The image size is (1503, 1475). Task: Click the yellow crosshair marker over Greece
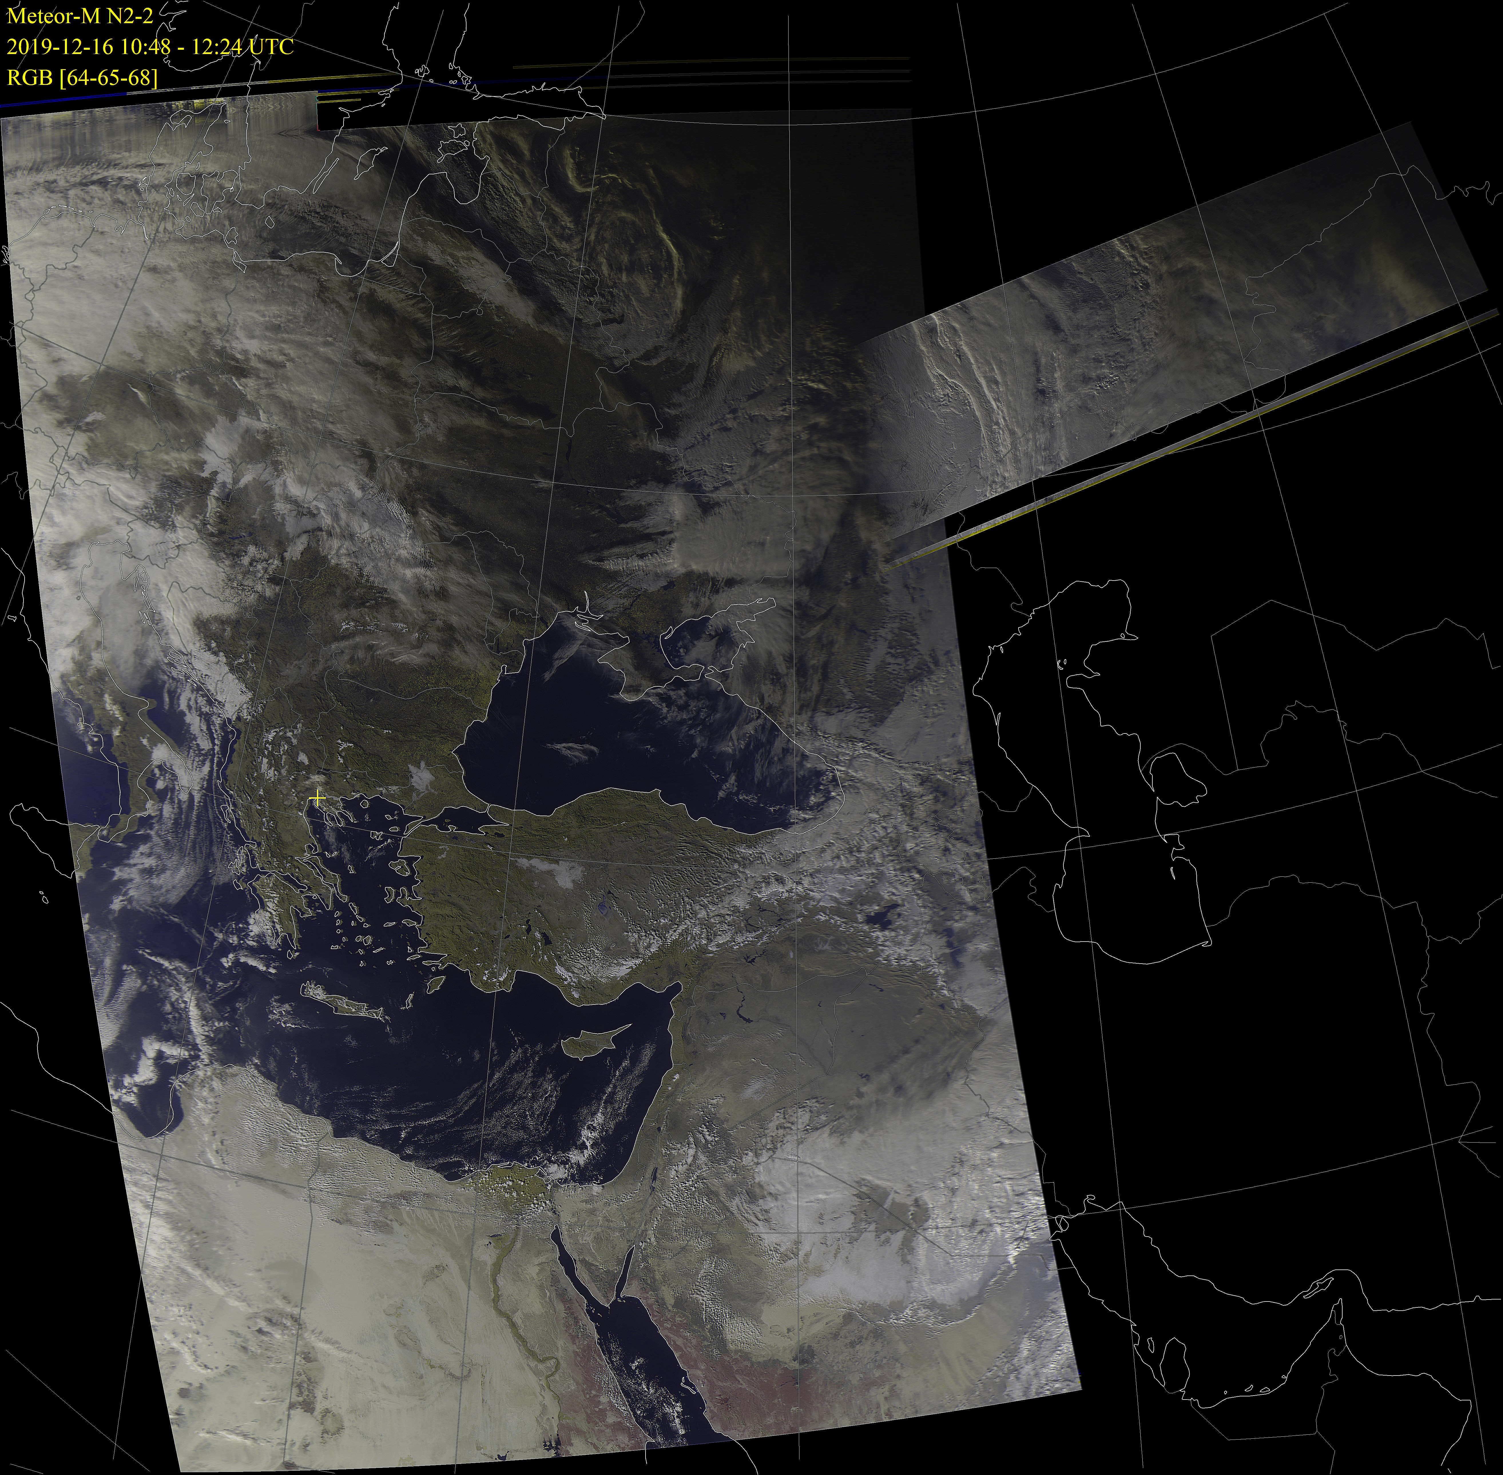317,797
